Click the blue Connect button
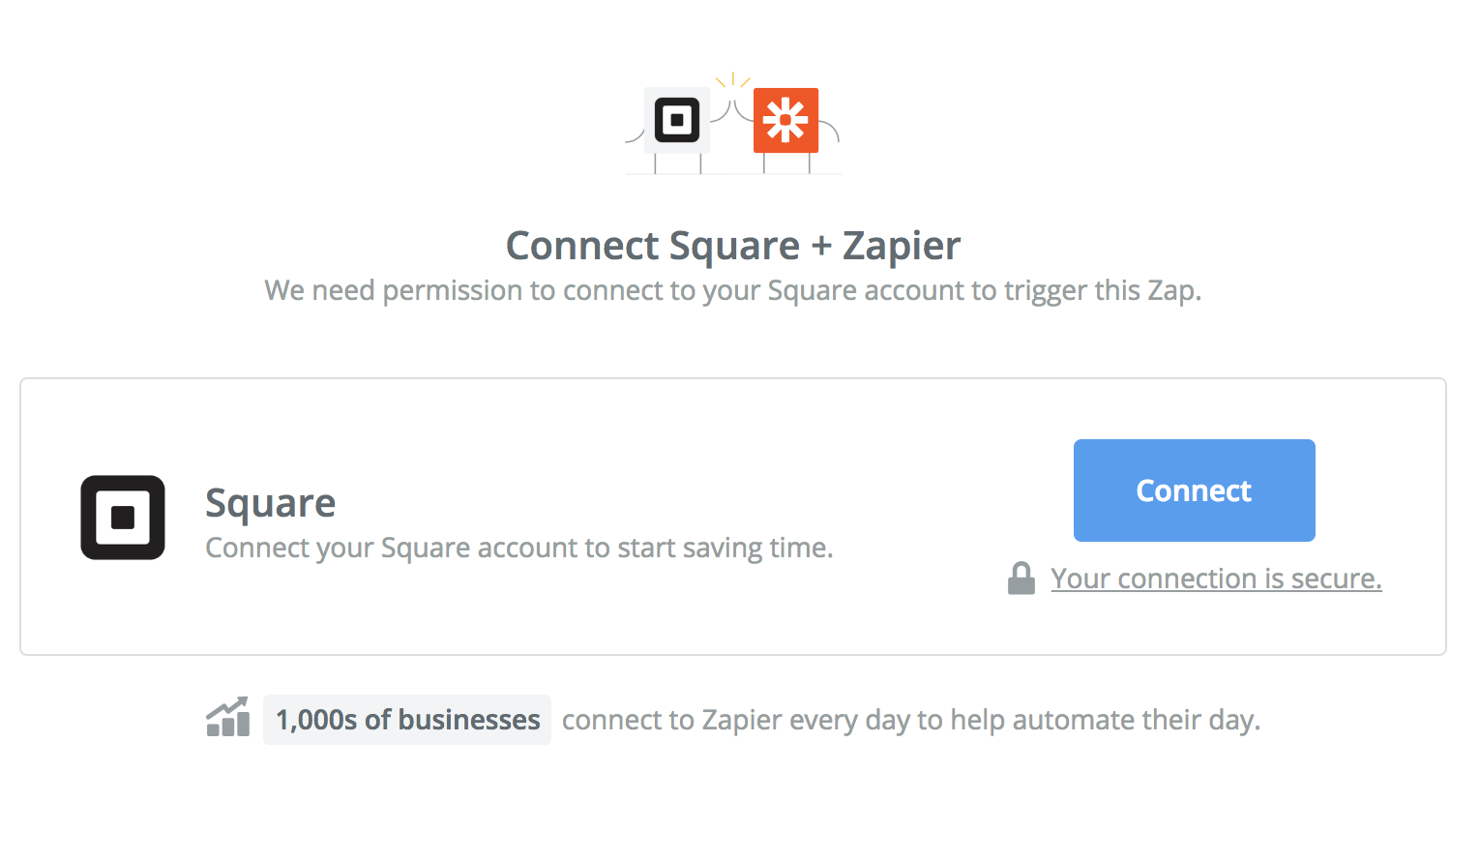This screenshot has height=861, width=1480. coord(1194,490)
